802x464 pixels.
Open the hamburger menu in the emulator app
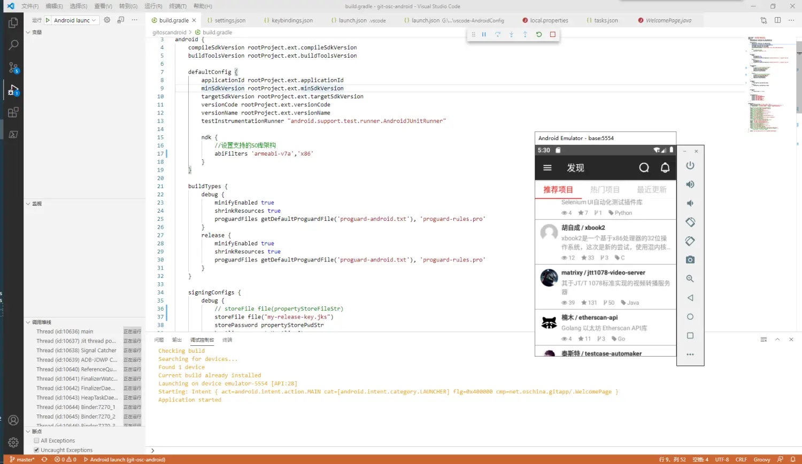tap(547, 168)
